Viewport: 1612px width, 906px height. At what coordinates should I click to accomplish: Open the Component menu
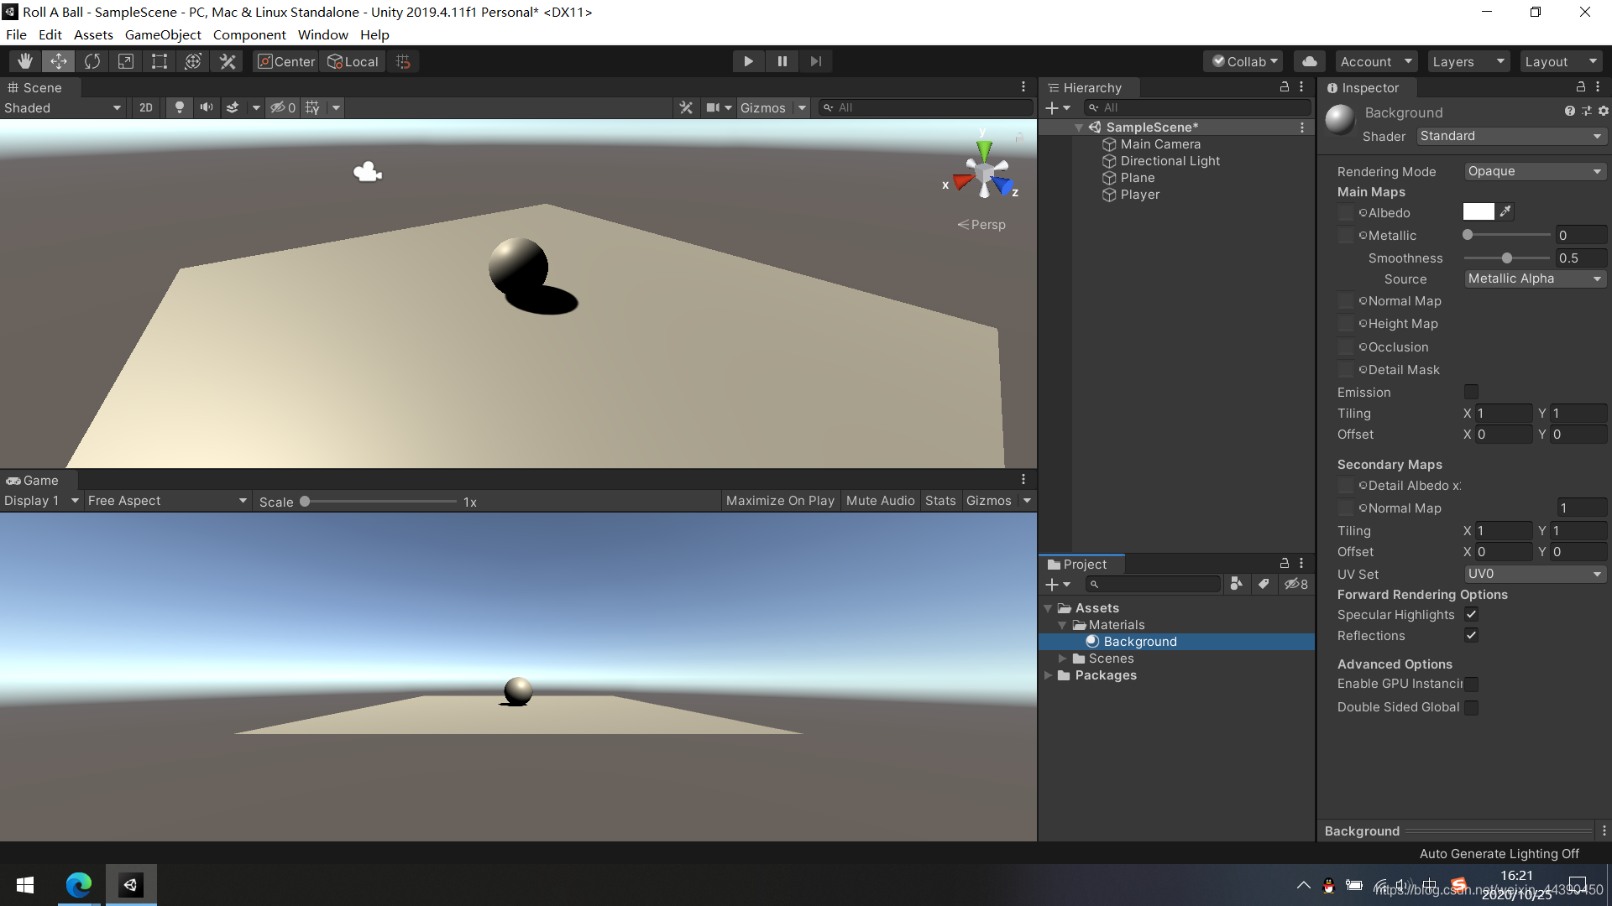pos(249,34)
